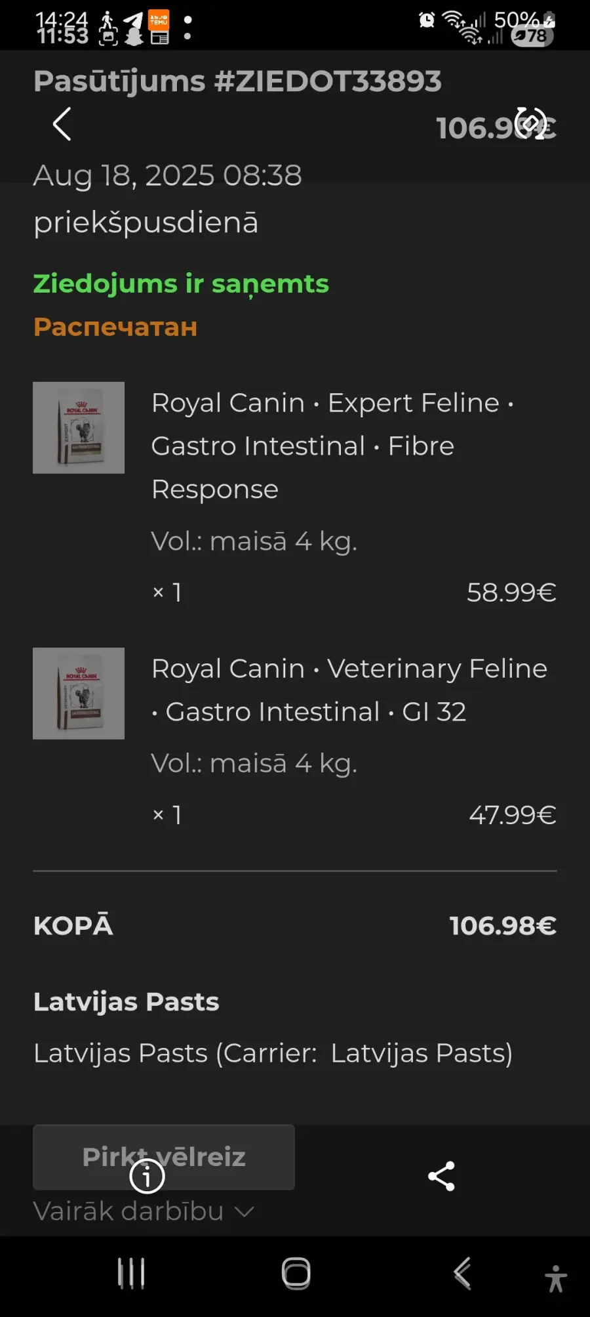Tap the Ziedojums ir saņemts status text

181,284
